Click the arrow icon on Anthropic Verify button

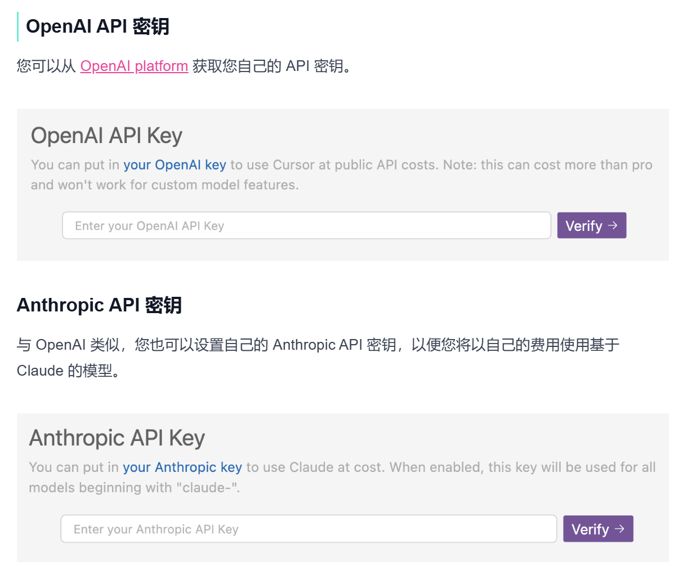point(619,529)
